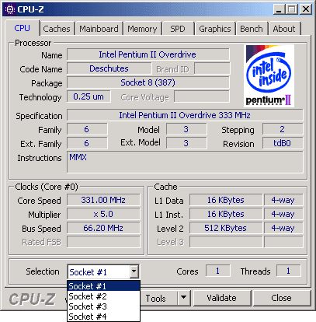Click the Threads count field
Image resolution: width=316 pixels, height=322 pixels.
pyautogui.click(x=288, y=271)
